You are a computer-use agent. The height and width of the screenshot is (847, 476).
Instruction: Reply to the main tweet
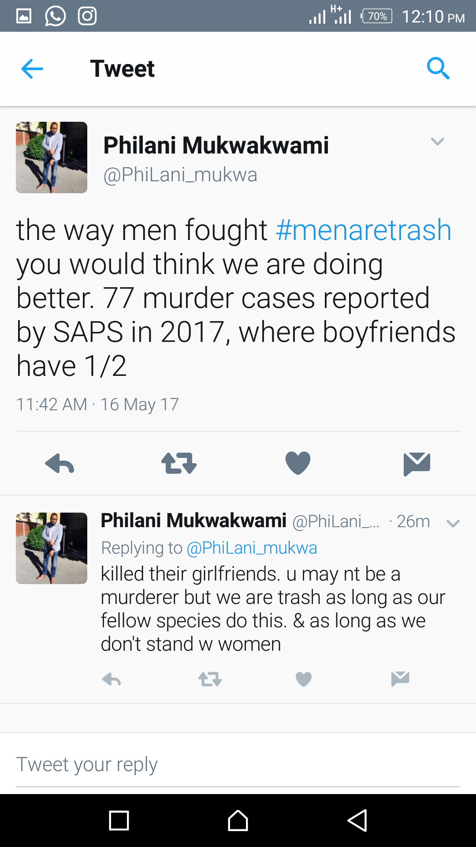[59, 464]
